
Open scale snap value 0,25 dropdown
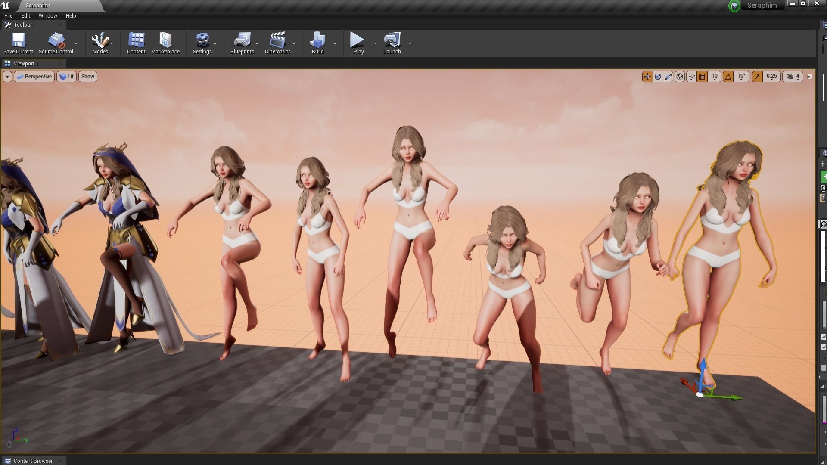pos(772,76)
